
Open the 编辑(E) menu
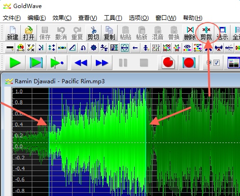[x=37, y=18]
